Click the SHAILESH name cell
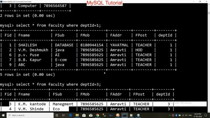 [x=28, y=45]
